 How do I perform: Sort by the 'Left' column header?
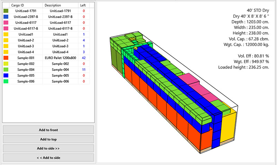coord(84,5)
